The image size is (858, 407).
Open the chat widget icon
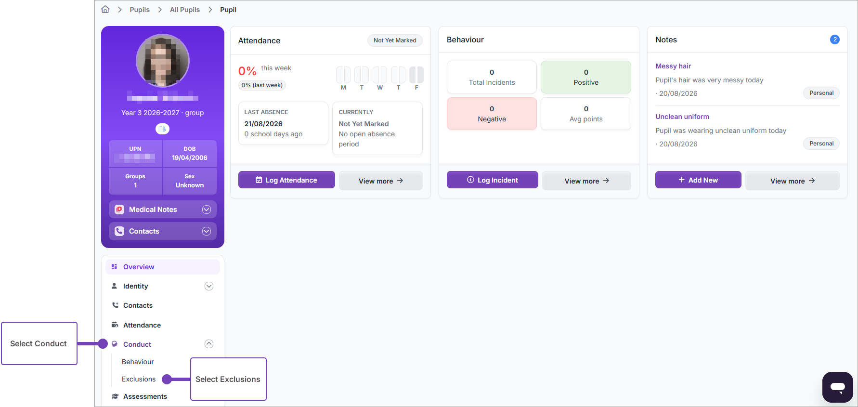click(x=837, y=387)
